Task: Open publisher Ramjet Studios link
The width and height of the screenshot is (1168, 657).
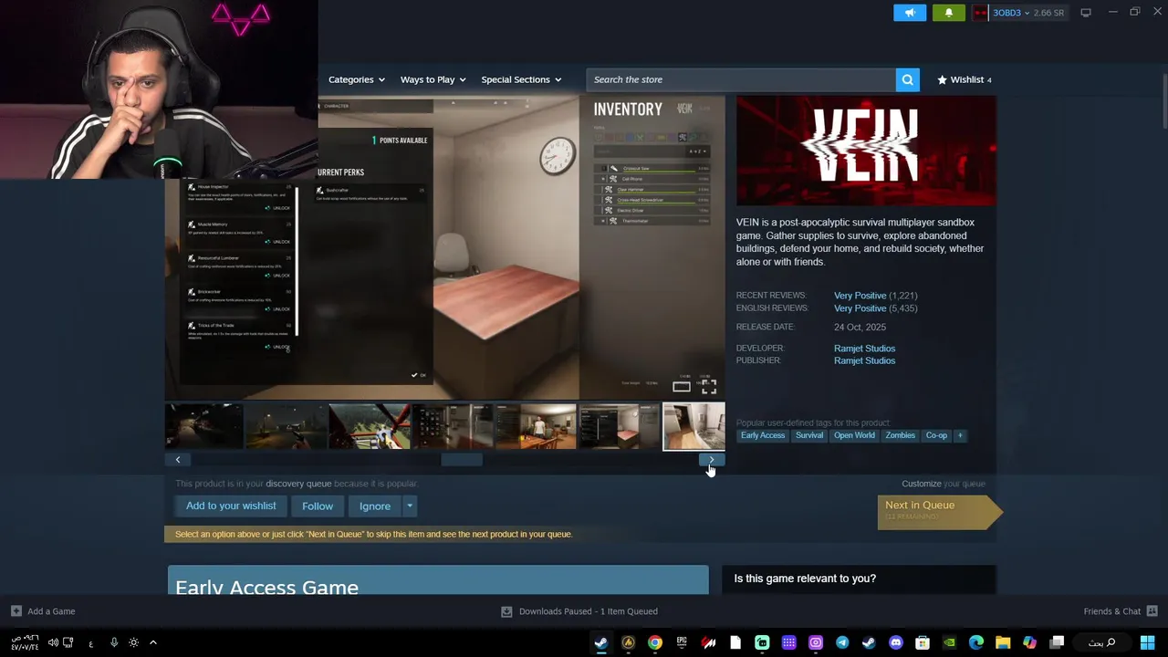Action: pyautogui.click(x=864, y=360)
